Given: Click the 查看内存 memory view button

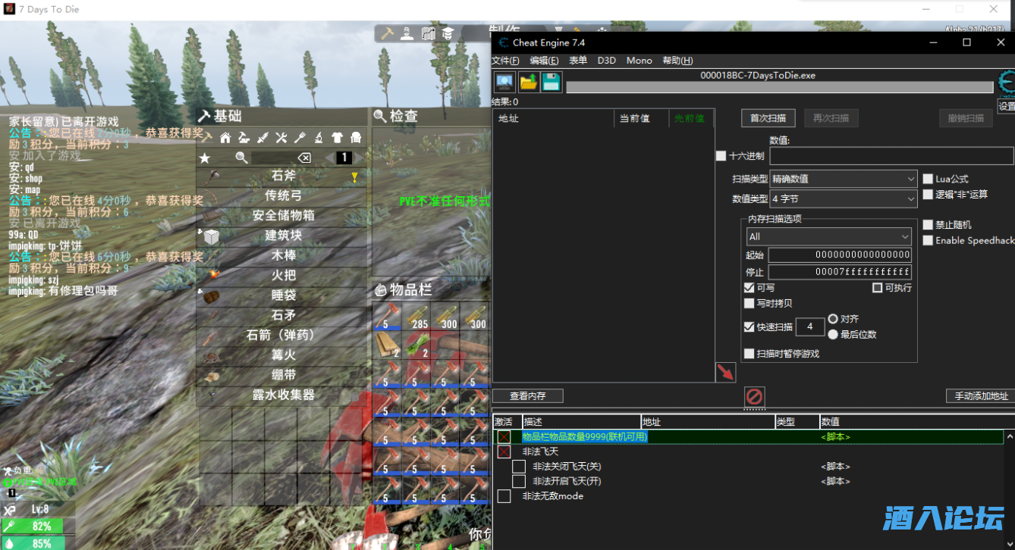Looking at the screenshot, I should coord(529,395).
